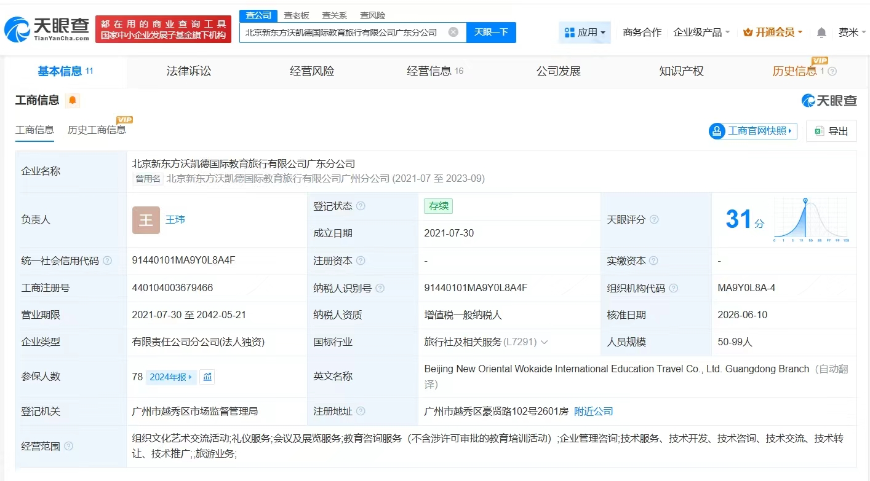870x481 pixels.
Task: Click the TianYanCha logo in header
Action: (47, 29)
